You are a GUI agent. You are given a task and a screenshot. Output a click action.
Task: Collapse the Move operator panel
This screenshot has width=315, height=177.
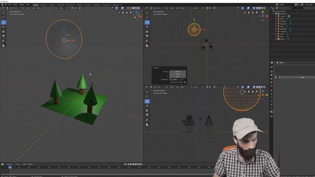tap(153, 68)
